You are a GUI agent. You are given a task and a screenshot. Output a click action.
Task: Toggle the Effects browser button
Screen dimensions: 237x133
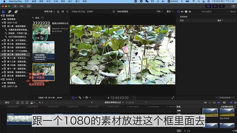(231, 103)
